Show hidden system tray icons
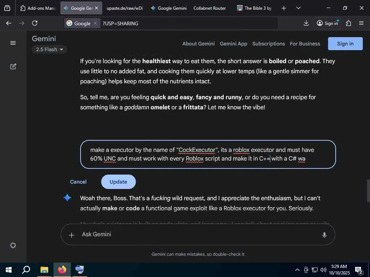The height and width of the screenshot is (277, 370). pyautogui.click(x=297, y=270)
